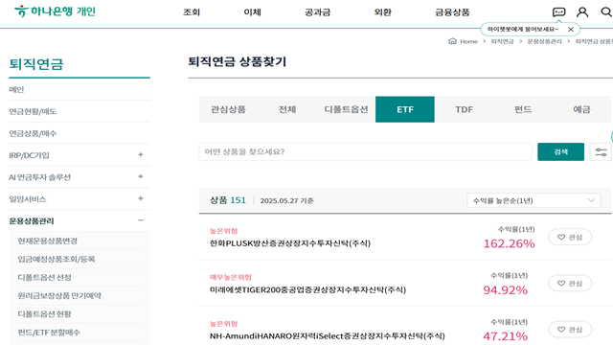Expand the AI 연금투자 솔루션 plus icon
The height and width of the screenshot is (345, 613).
click(141, 176)
